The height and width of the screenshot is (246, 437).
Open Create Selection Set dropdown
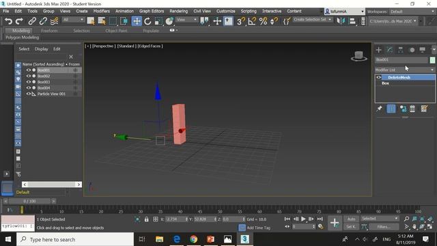[313, 20]
